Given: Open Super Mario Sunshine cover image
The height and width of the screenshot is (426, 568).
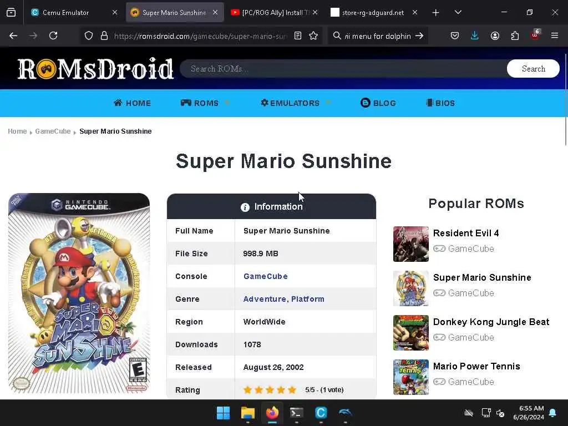Looking at the screenshot, I should (79, 293).
